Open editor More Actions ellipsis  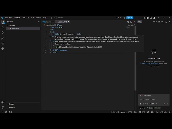(134, 22)
